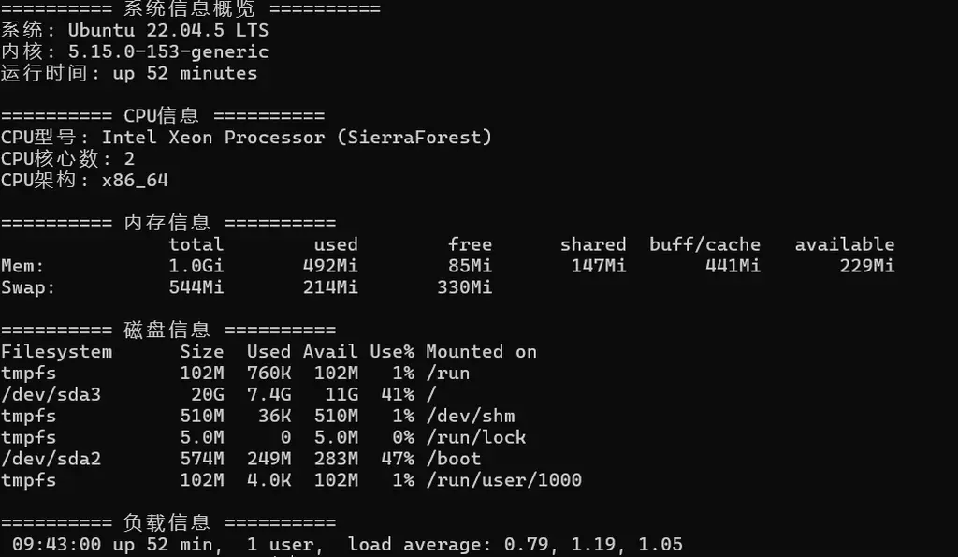Click the Swap free value 330Mi
The height and width of the screenshot is (557, 958).
coord(464,287)
